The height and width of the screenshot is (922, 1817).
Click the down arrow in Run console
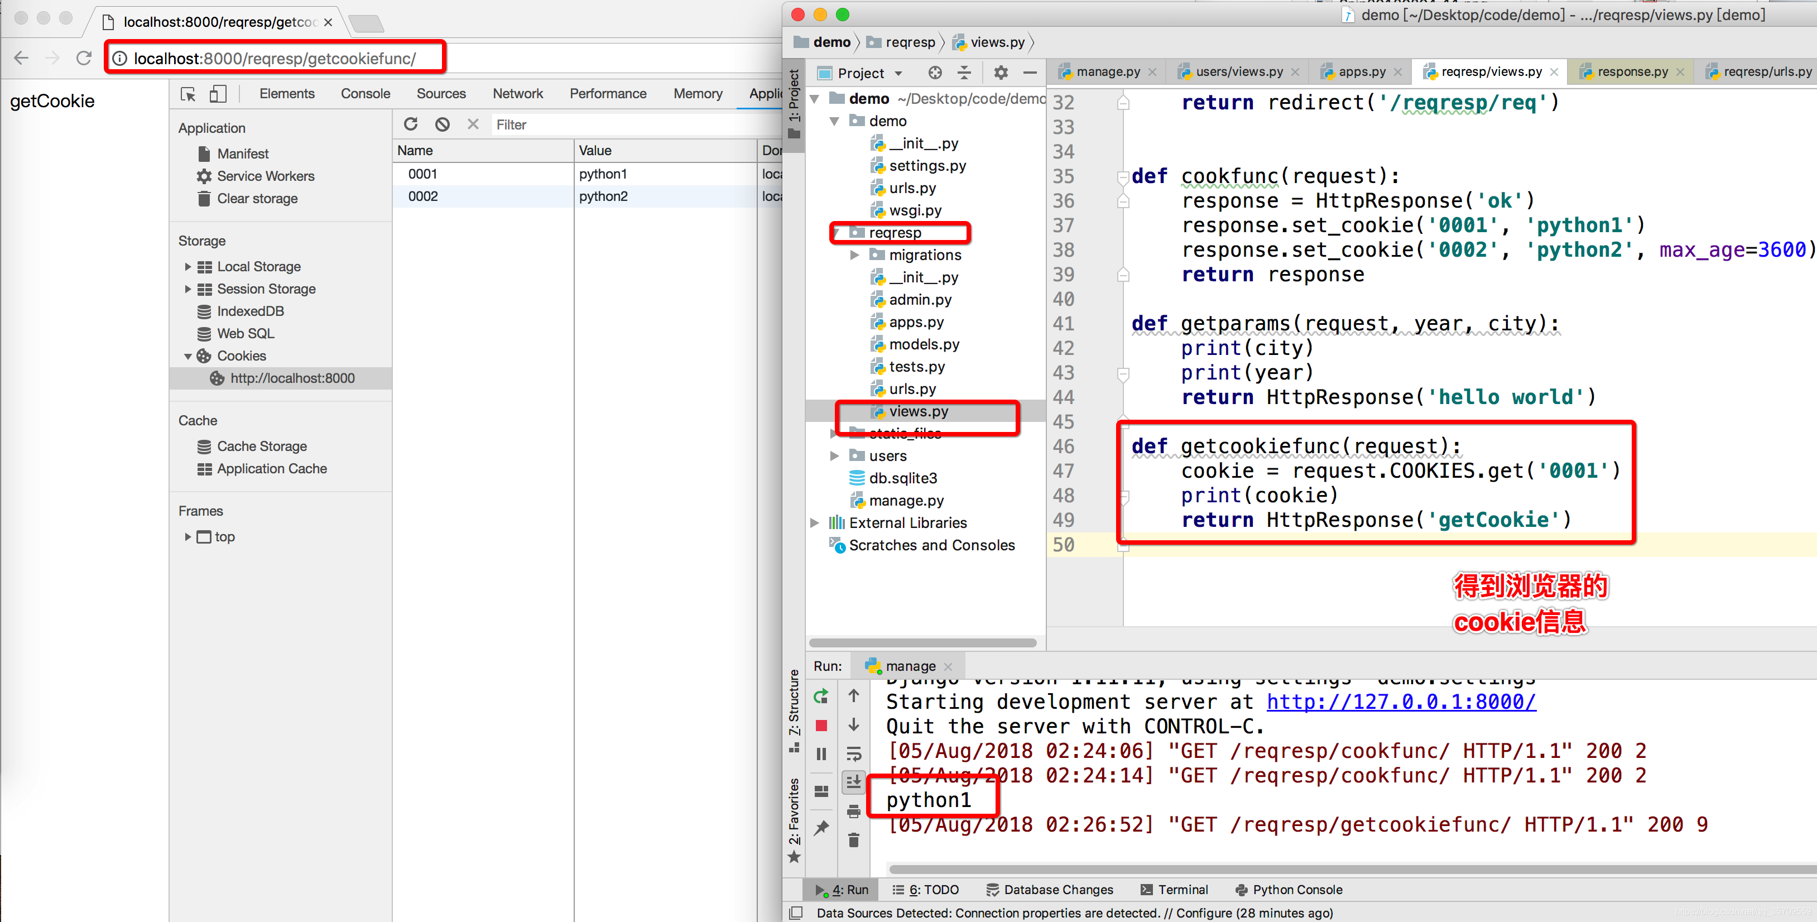(x=853, y=725)
